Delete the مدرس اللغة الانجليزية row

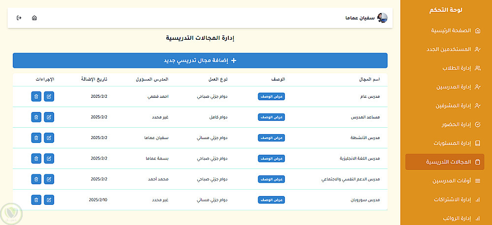pyautogui.click(x=36, y=159)
